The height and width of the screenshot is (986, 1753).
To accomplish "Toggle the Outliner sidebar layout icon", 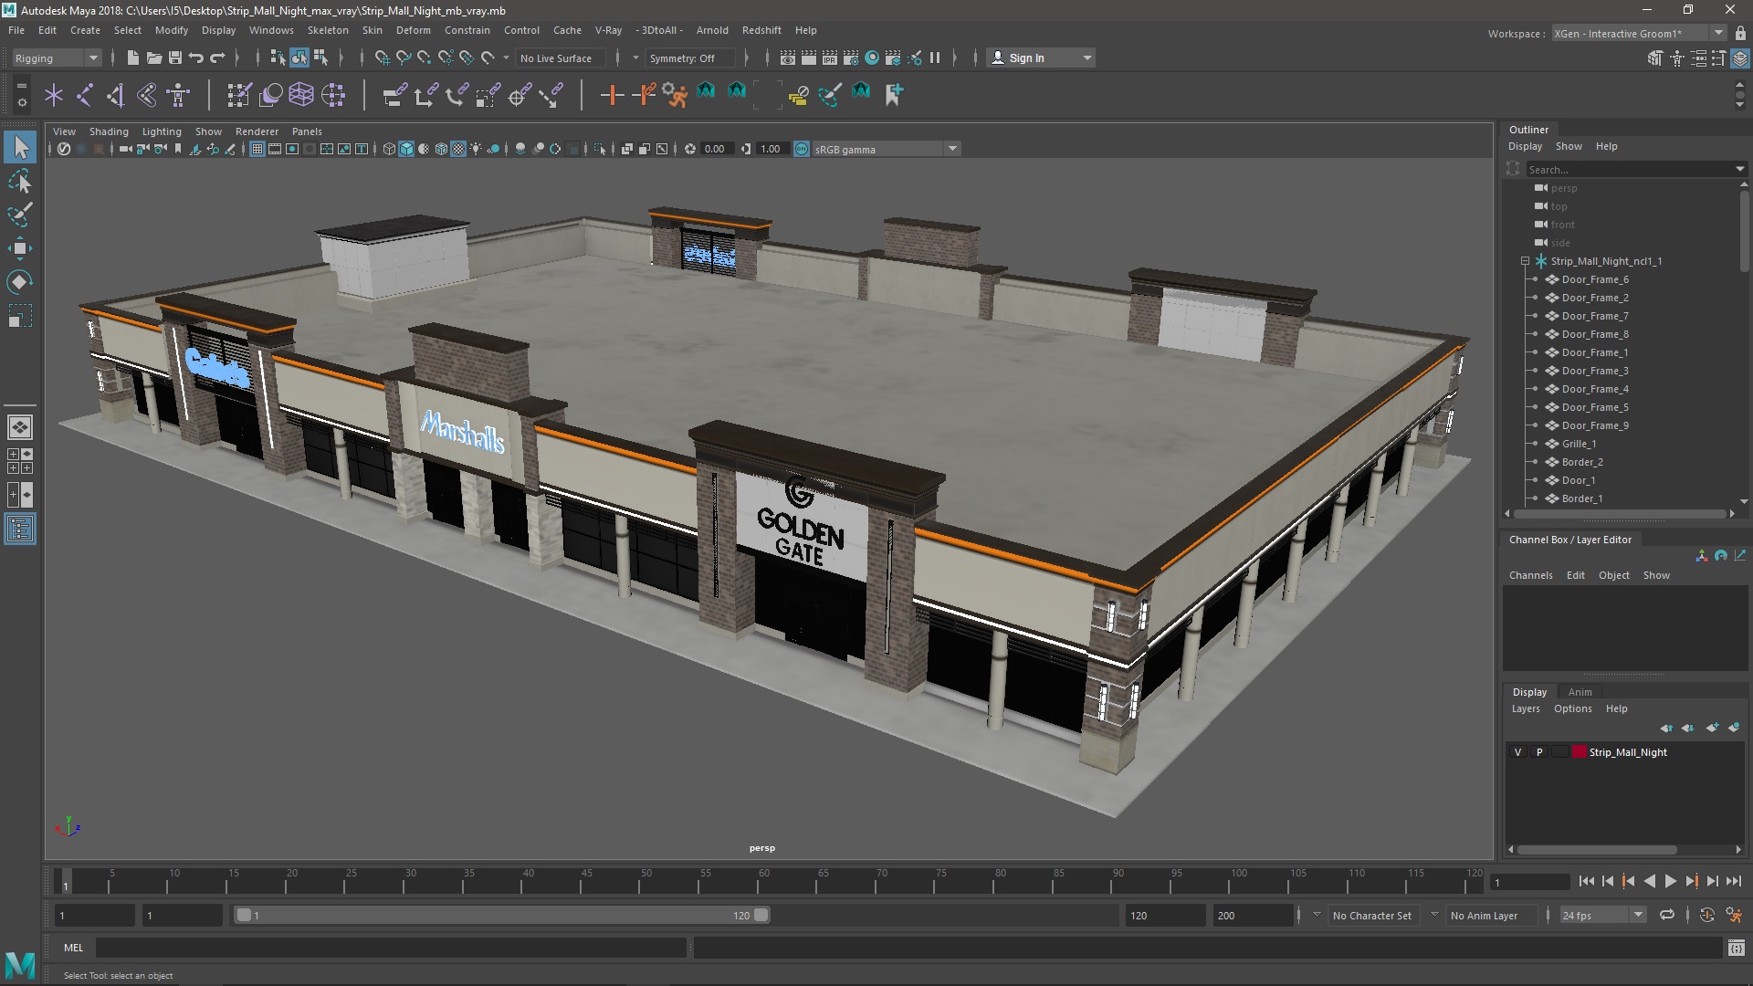I will point(20,530).
